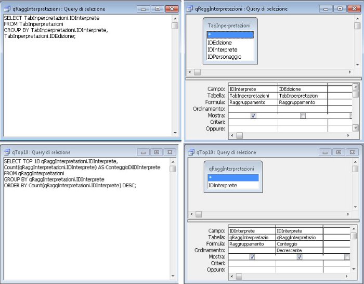The width and height of the screenshot is (364, 284).
Task: Select IDEdizione in the TabInperpretazioni field list
Action: (x=220, y=43)
